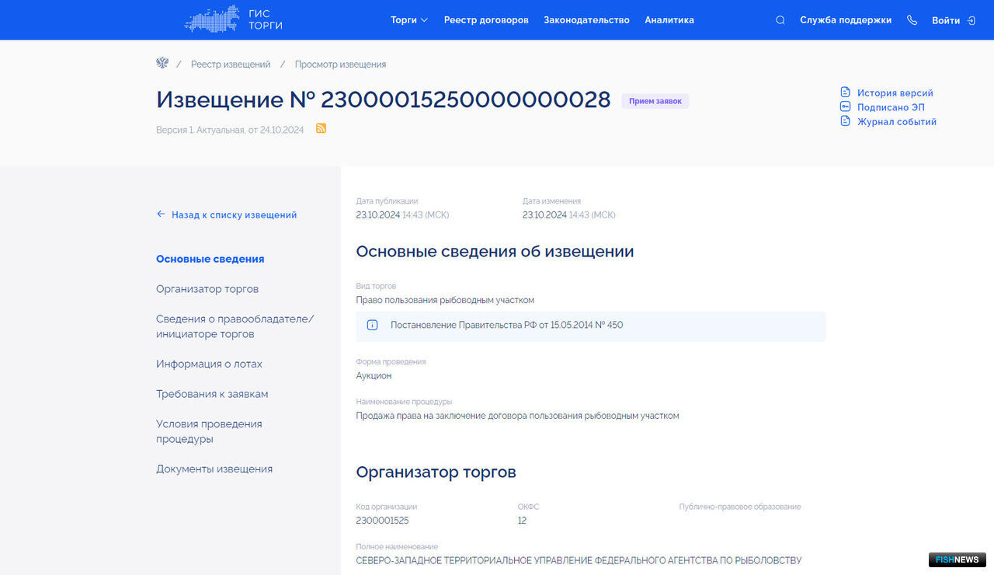Click the coat of arms breadcrumb icon
Image resolution: width=994 pixels, height=575 pixels.
click(162, 63)
